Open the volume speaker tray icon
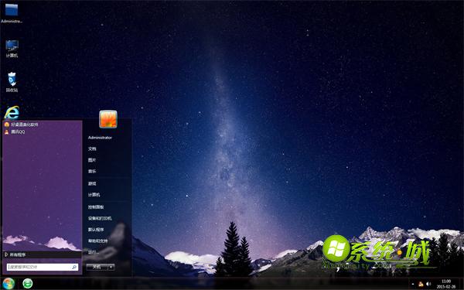 (428, 284)
